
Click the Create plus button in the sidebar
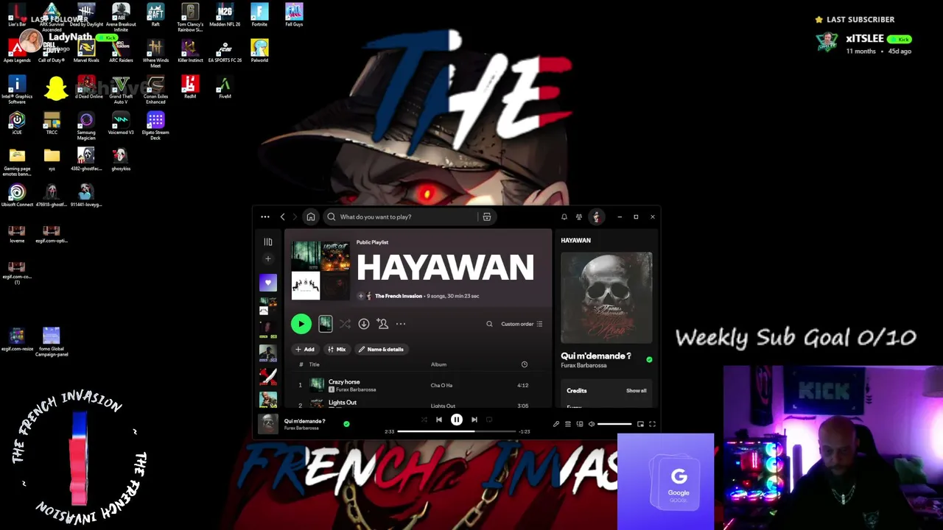268,259
